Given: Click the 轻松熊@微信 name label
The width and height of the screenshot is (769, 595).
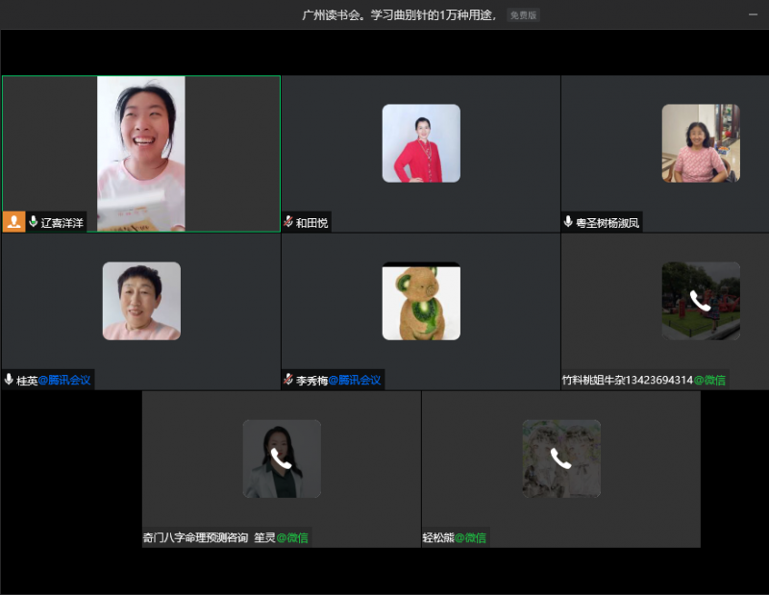Looking at the screenshot, I should click(x=455, y=537).
